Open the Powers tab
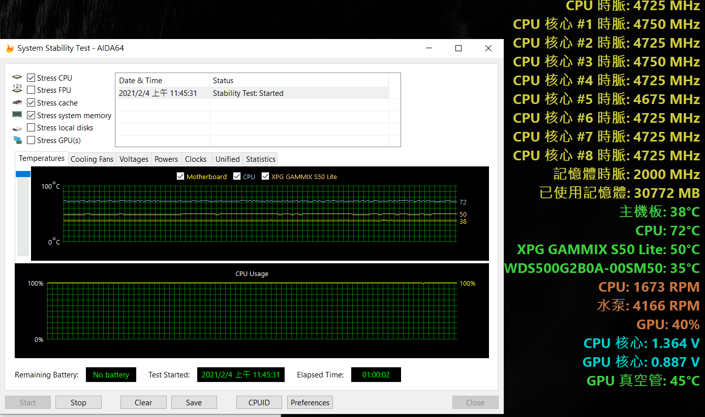This screenshot has height=417, width=705. 166,159
